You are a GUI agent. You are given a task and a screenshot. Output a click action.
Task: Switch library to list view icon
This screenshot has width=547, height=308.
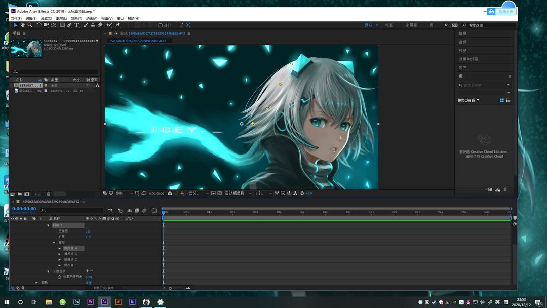509,100
